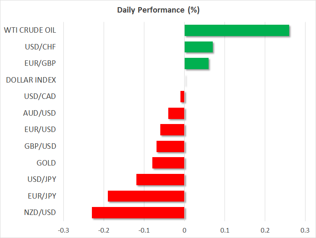
Task: Click the Daily Performance (%) chart title
Action: pos(158,10)
